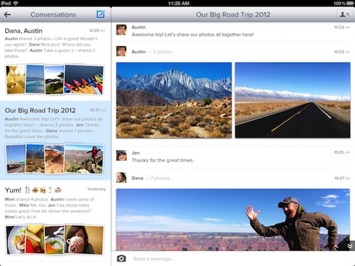The width and height of the screenshot is (355, 266).
Task: Open the salad plate thumbnail in Yum! conversation
Action: (x=16, y=240)
